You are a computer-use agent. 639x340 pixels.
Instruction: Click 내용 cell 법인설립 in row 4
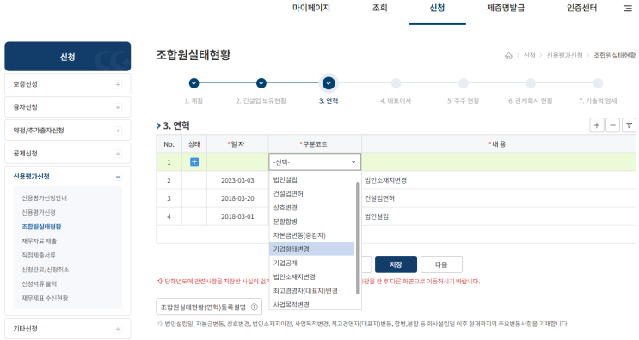point(499,216)
